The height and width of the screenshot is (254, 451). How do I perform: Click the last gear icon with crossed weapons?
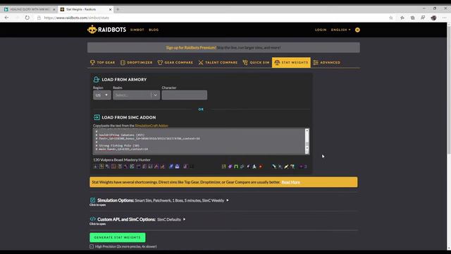coord(163,167)
